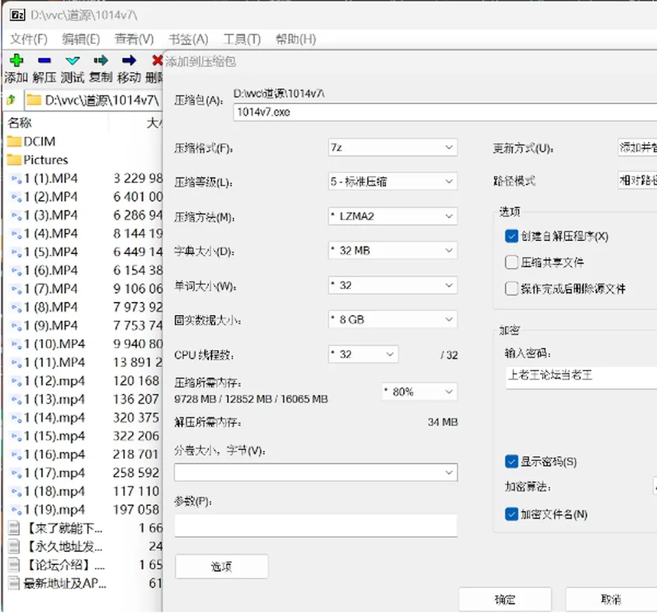Open the Tools (工具) menu
657x613 pixels.
coord(242,39)
